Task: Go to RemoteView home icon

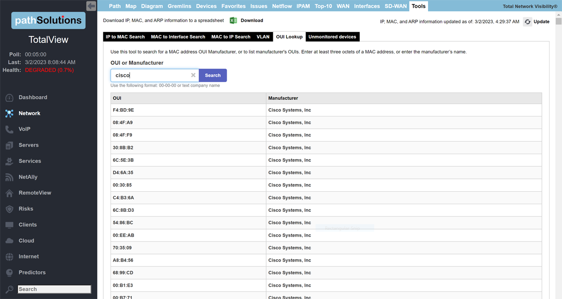Action: pyautogui.click(x=10, y=193)
